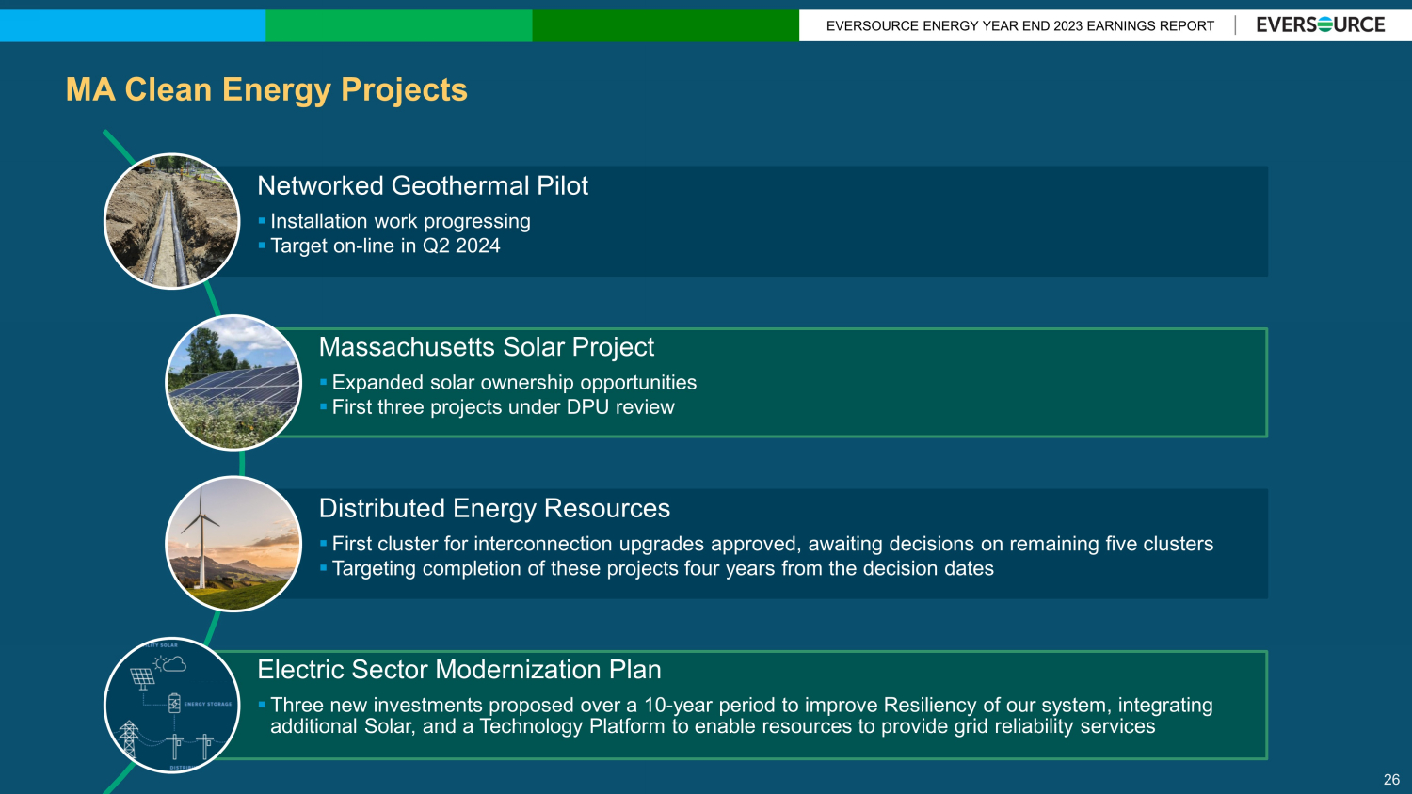Click the dark green header bar segment
Viewport: 1412px width, 794px height.
tap(665, 25)
